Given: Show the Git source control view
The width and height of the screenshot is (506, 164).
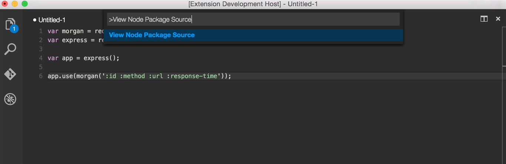Looking at the screenshot, I should coord(10,74).
